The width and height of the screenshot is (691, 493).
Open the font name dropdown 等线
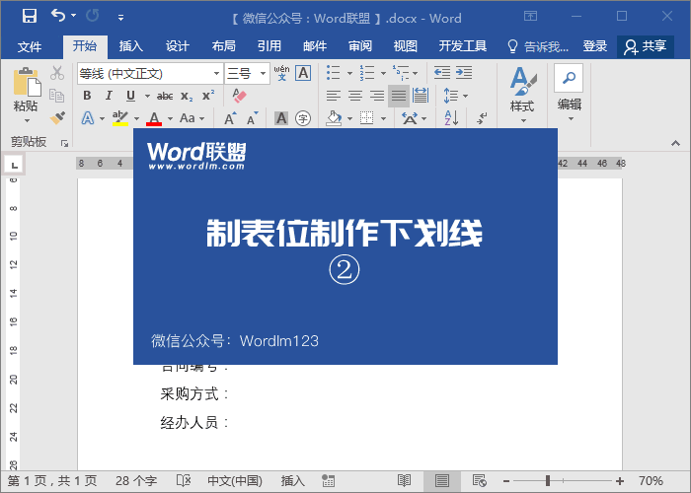pyautogui.click(x=216, y=74)
